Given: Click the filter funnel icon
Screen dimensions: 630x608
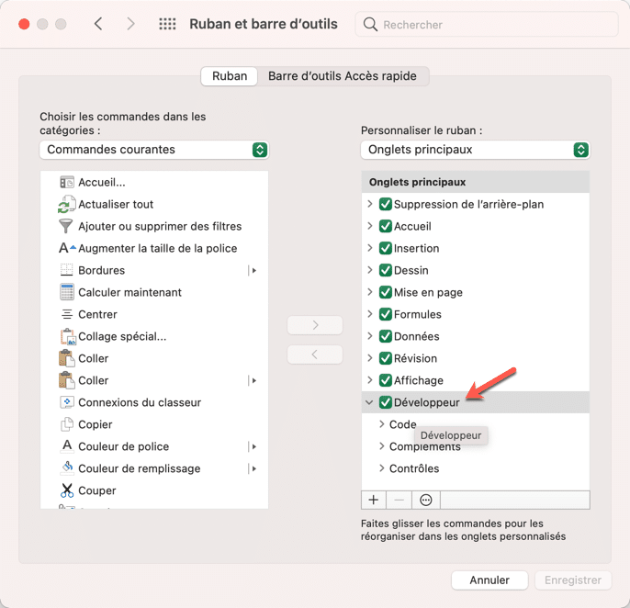Looking at the screenshot, I should point(66,226).
